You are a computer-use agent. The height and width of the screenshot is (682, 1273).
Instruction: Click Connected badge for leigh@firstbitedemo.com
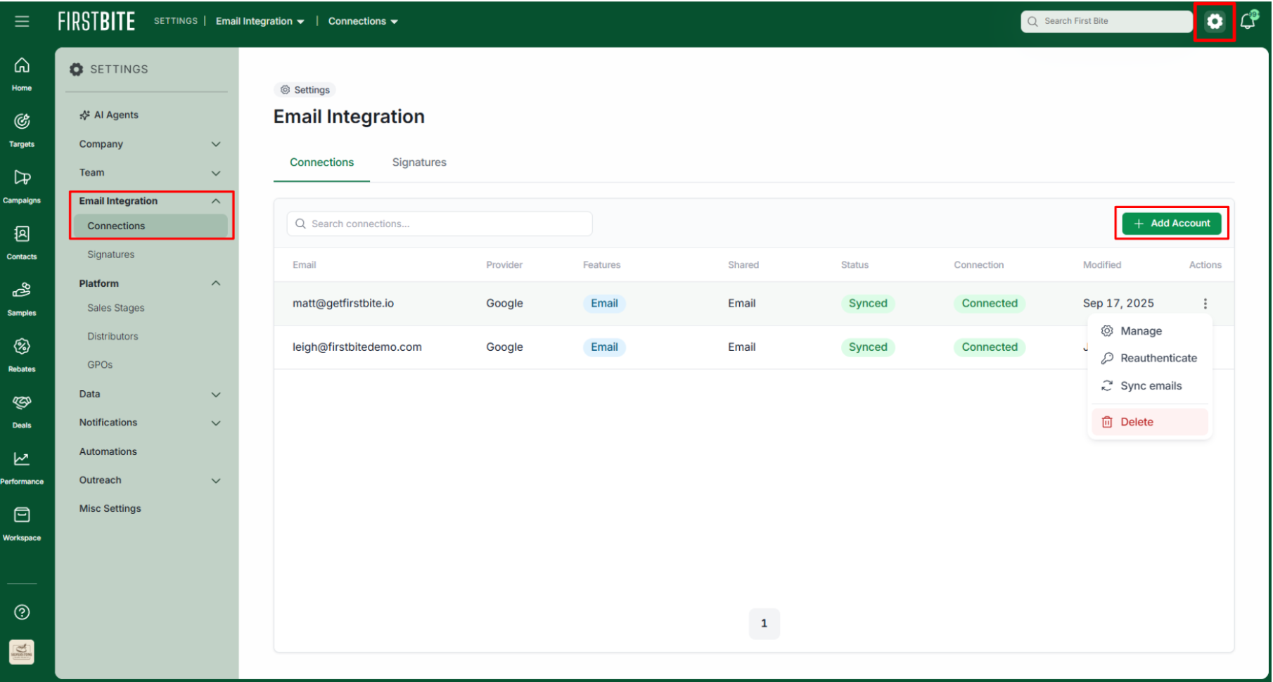point(990,347)
